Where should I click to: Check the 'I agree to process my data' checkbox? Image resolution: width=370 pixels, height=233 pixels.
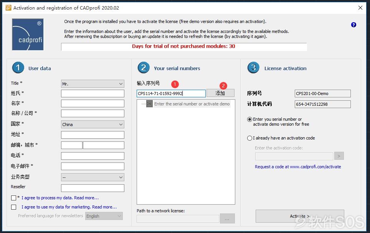pyautogui.click(x=14, y=198)
